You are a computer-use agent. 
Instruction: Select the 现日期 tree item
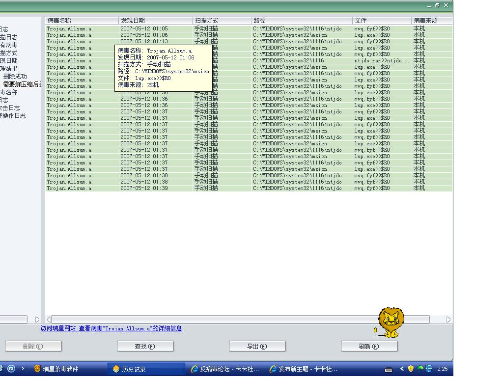(9, 61)
